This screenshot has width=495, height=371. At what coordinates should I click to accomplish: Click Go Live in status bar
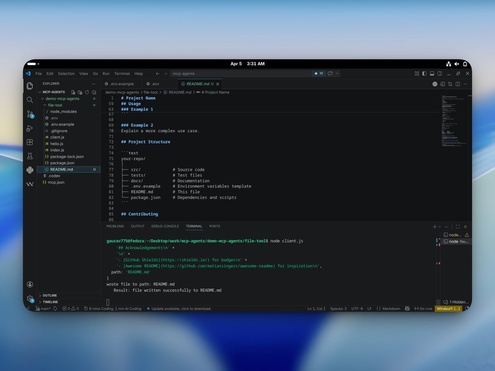(x=423, y=309)
